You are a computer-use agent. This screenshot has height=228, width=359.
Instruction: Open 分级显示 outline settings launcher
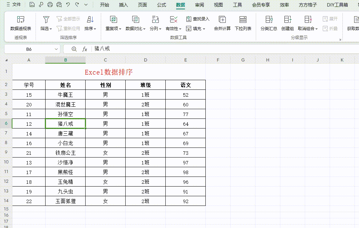coord(340,39)
